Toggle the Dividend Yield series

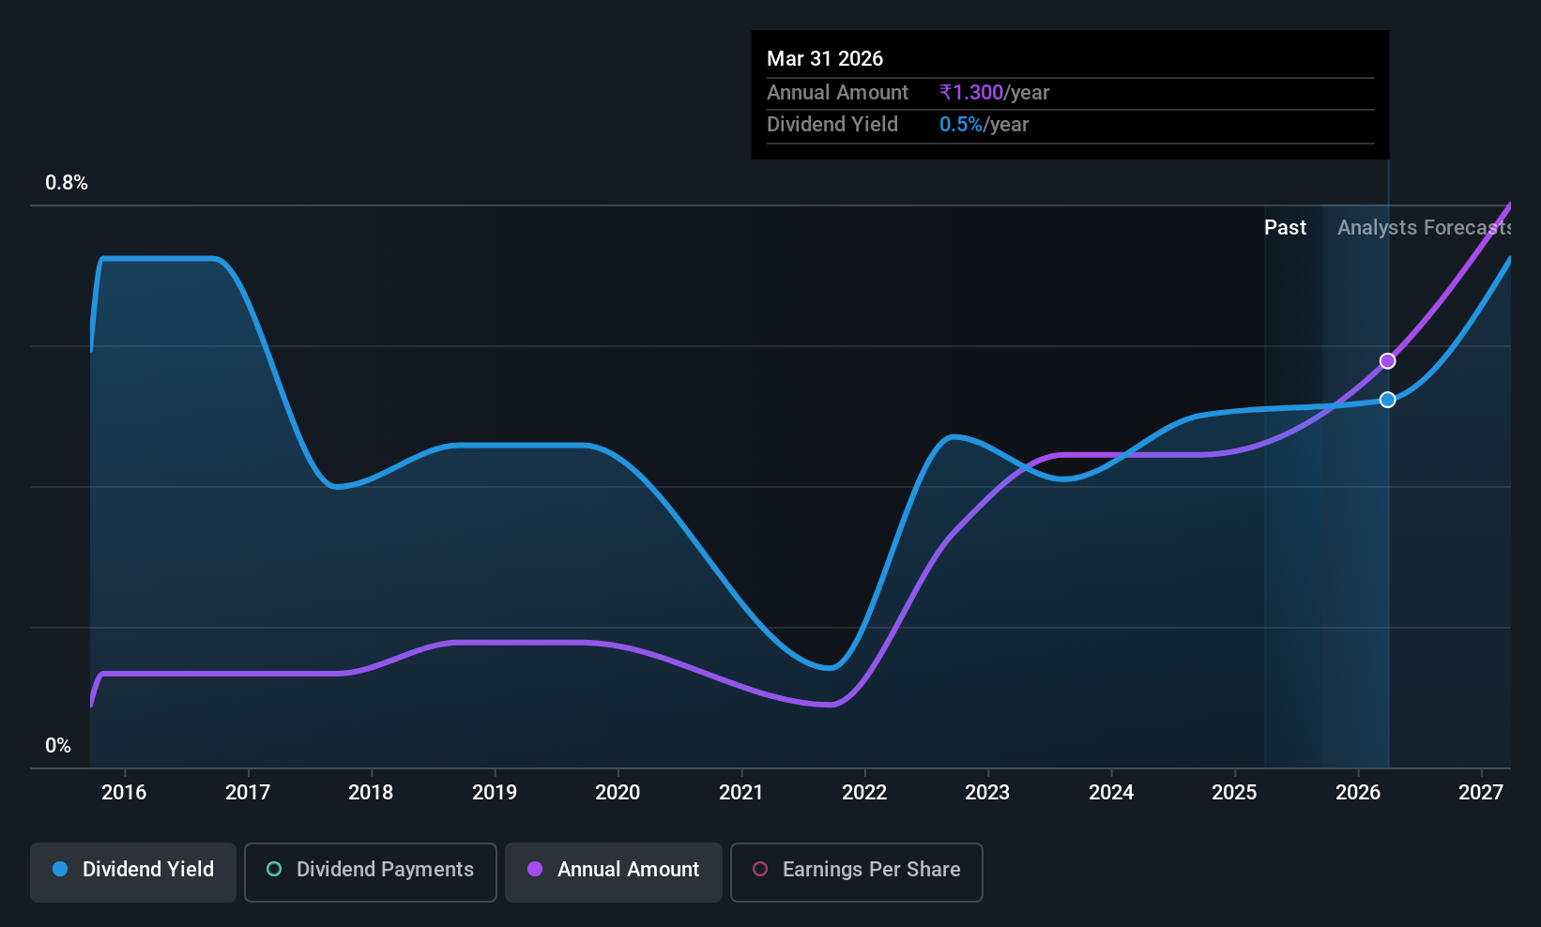coord(133,873)
